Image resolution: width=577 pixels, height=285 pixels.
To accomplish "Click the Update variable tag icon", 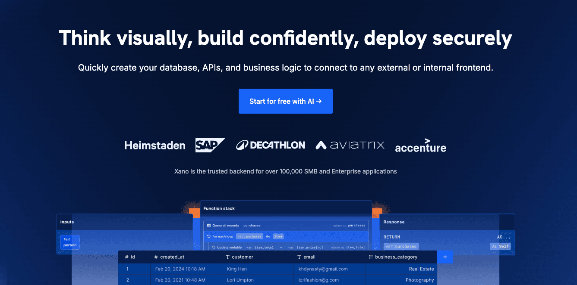I will click(213, 248).
